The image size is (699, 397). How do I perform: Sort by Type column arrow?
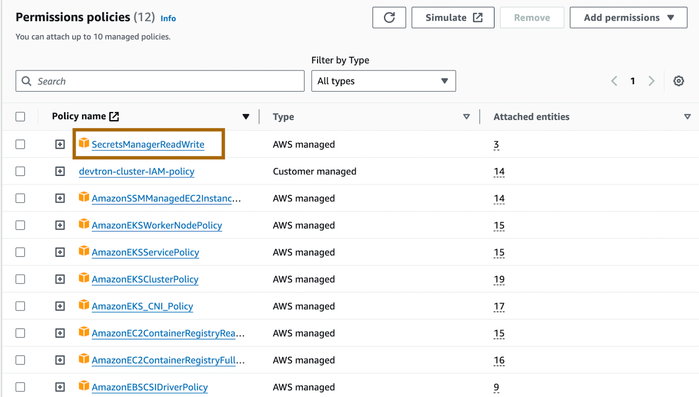[x=467, y=117]
